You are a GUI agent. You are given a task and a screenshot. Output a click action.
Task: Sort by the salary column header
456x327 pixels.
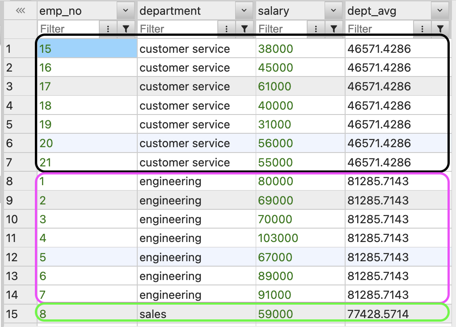pyautogui.click(x=290, y=11)
